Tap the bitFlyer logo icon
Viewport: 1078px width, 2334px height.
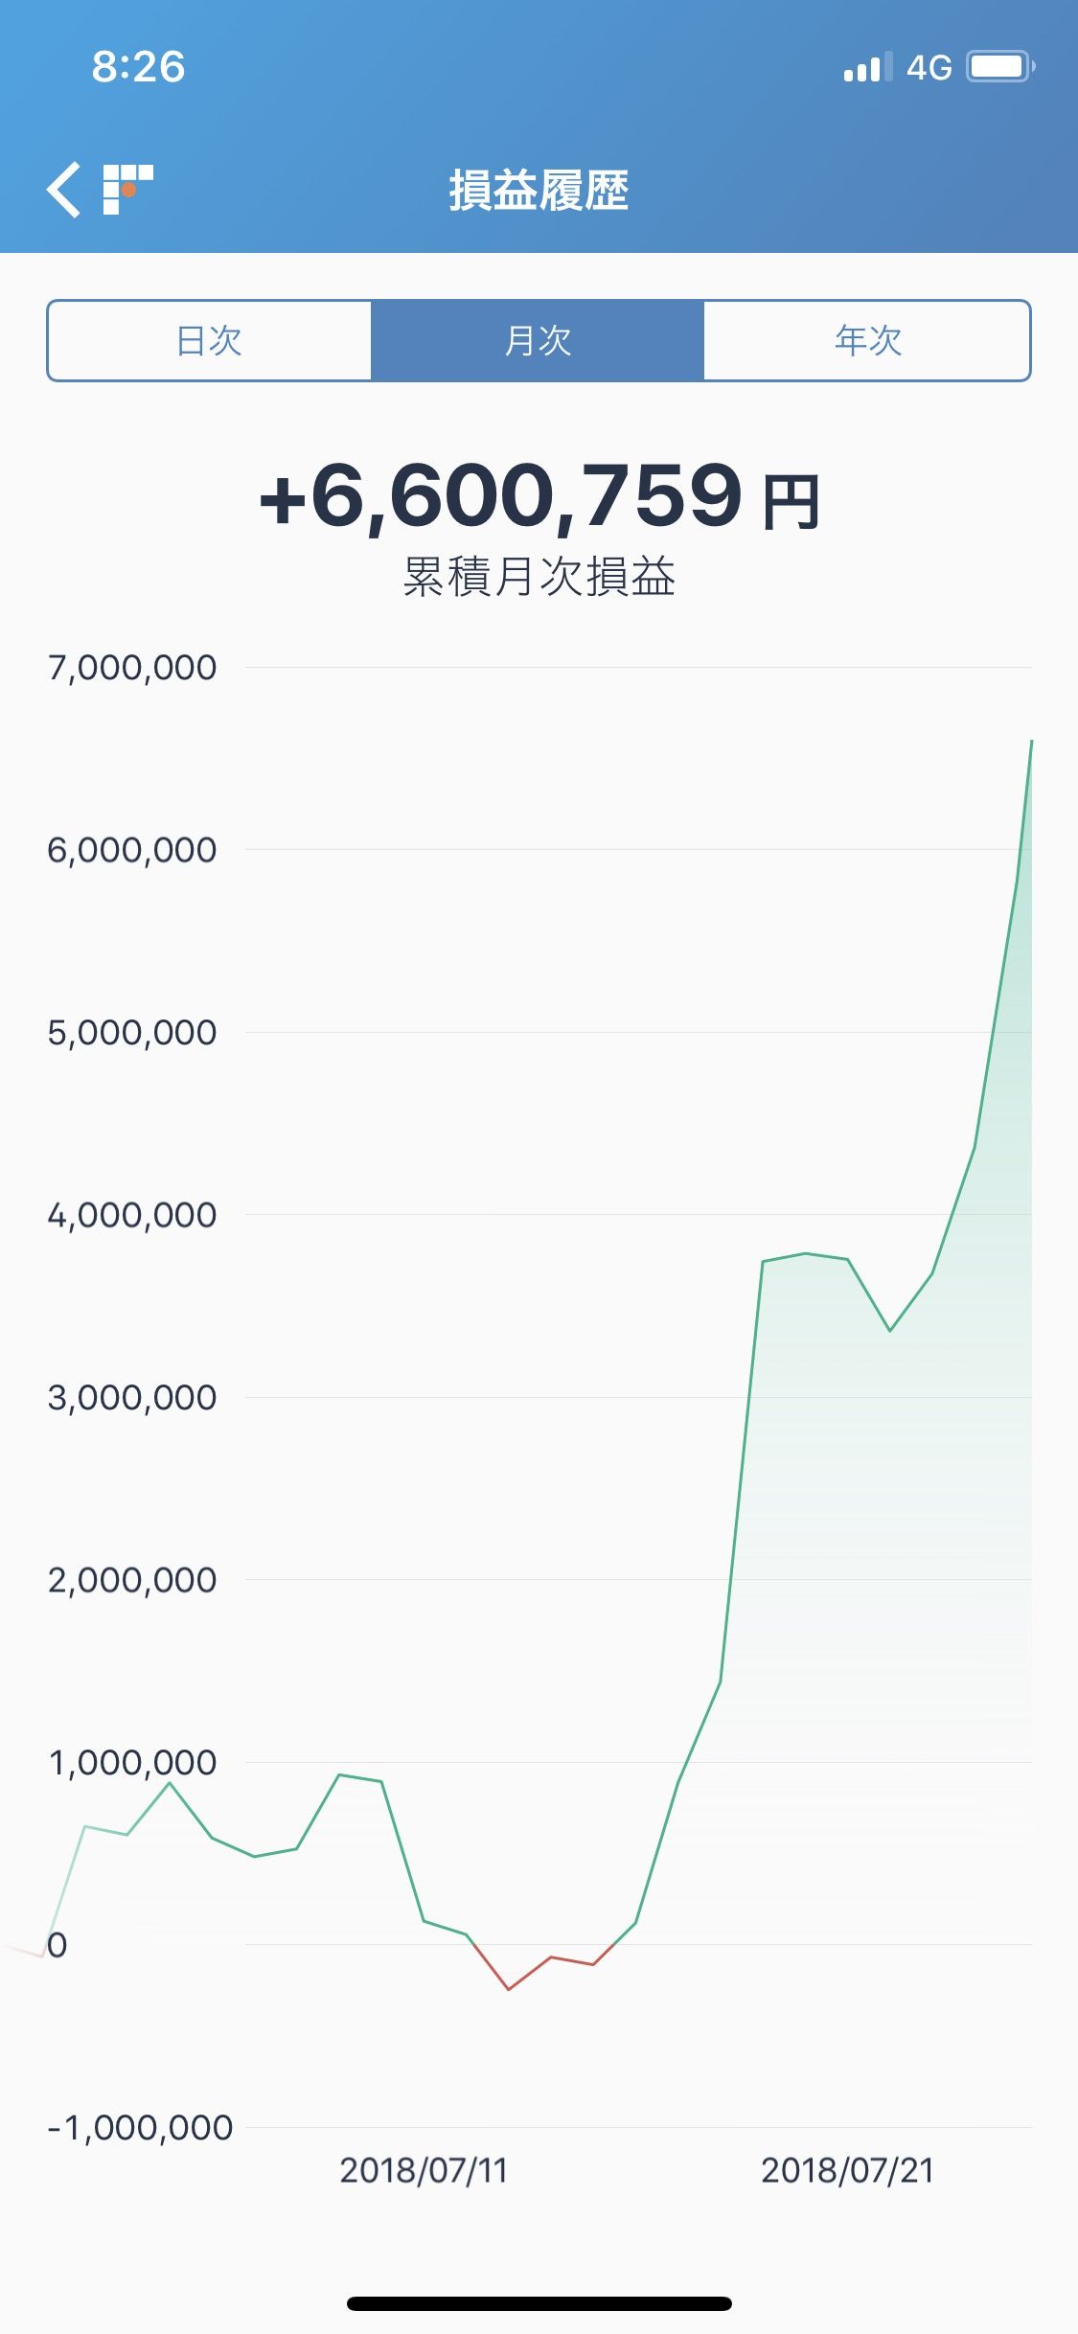click(128, 190)
